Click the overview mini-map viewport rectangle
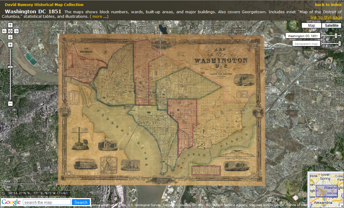 (x=327, y=191)
